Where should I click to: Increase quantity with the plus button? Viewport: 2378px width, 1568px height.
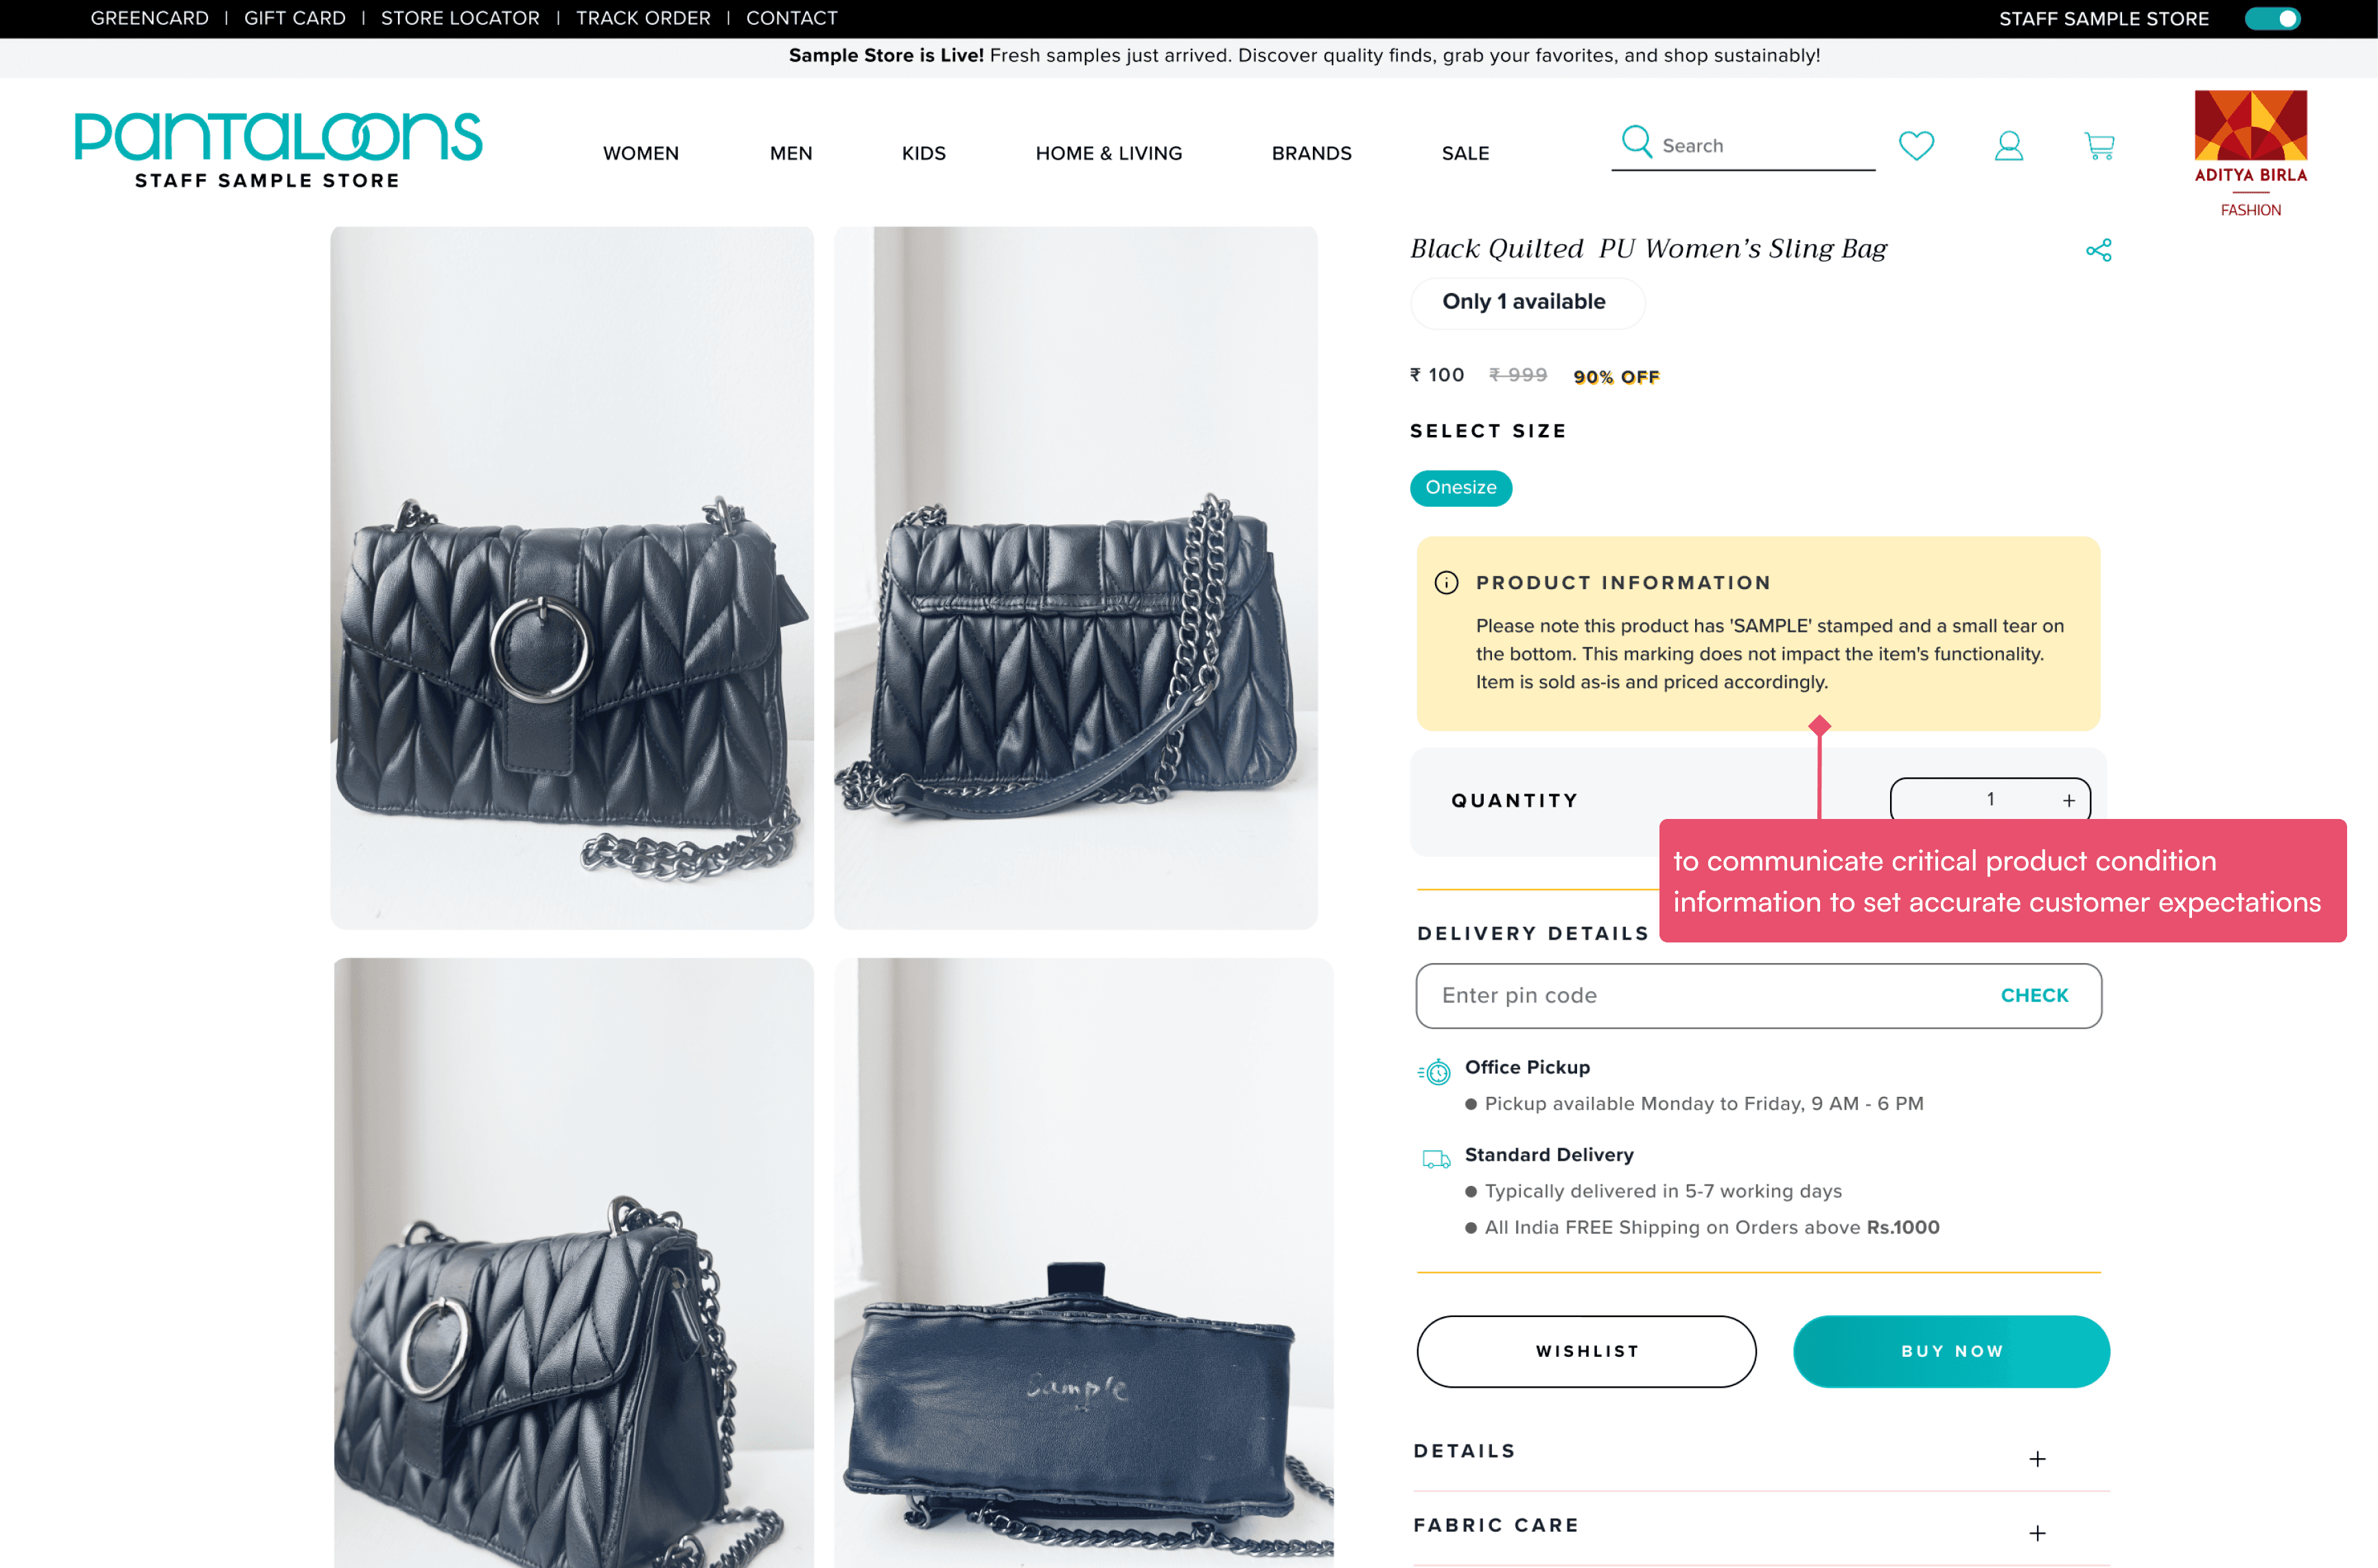click(2068, 800)
